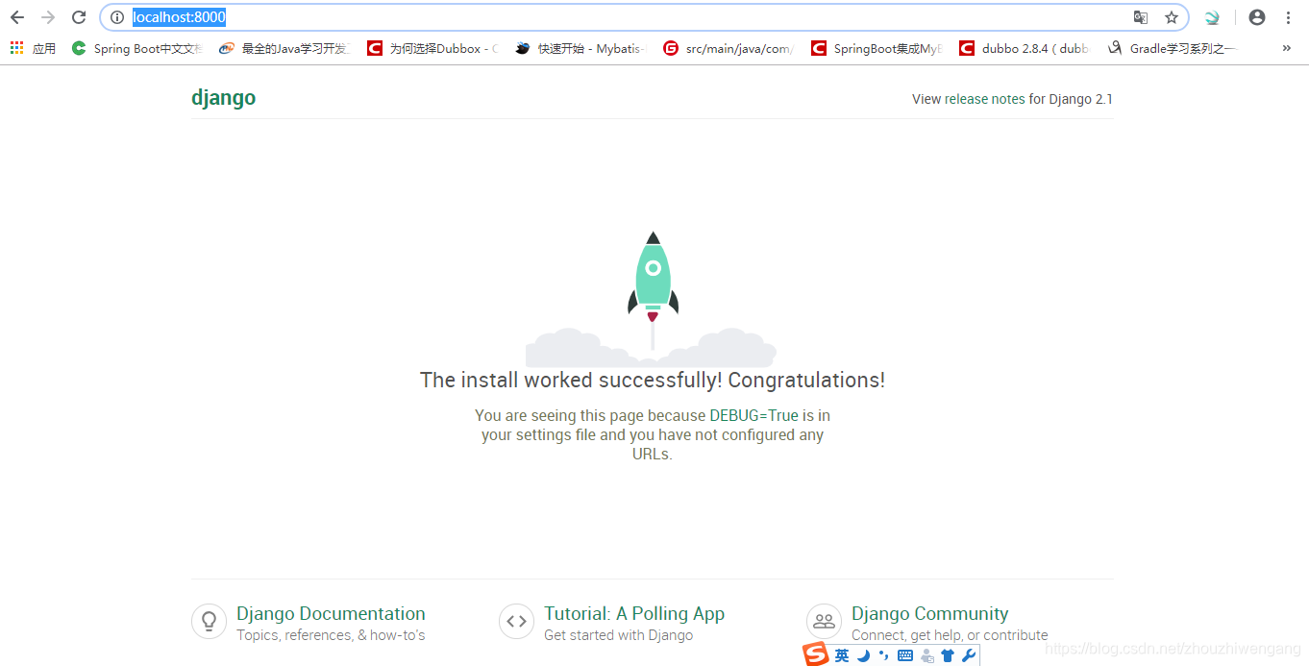Open the 快速开始 - Mybatis bookmark
1309x666 pixels.
click(x=580, y=48)
